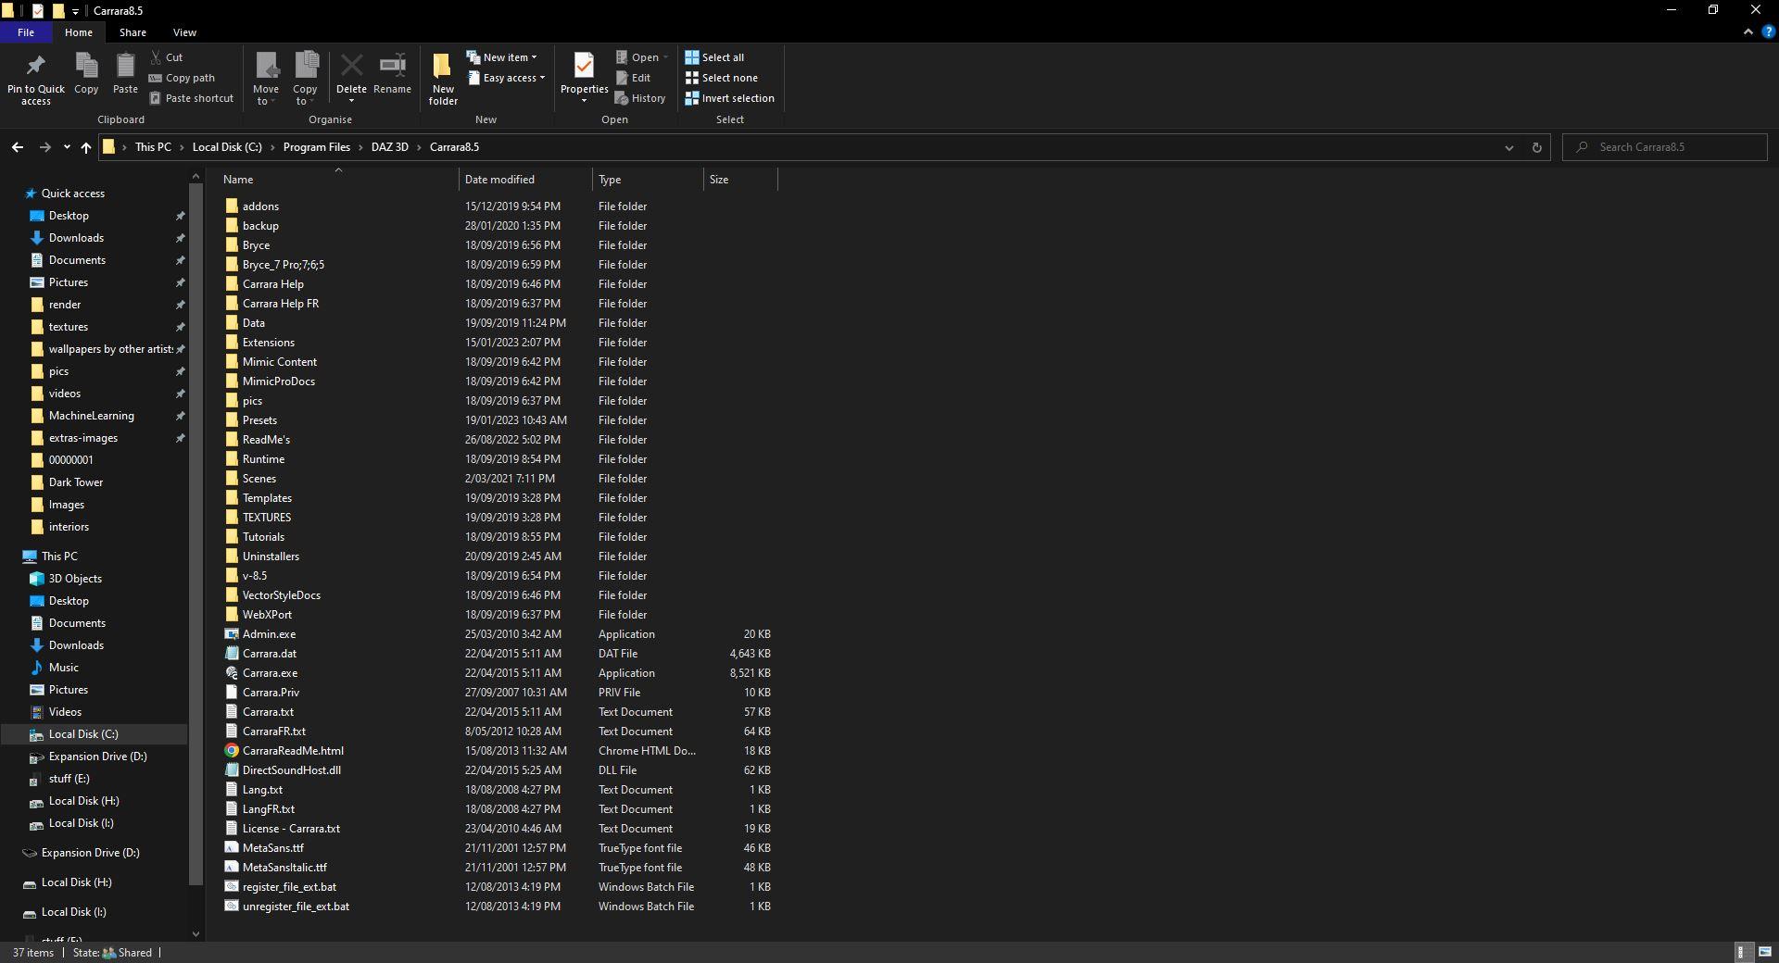1779x963 pixels.
Task: Sort files by Name column header
Action: click(338, 180)
